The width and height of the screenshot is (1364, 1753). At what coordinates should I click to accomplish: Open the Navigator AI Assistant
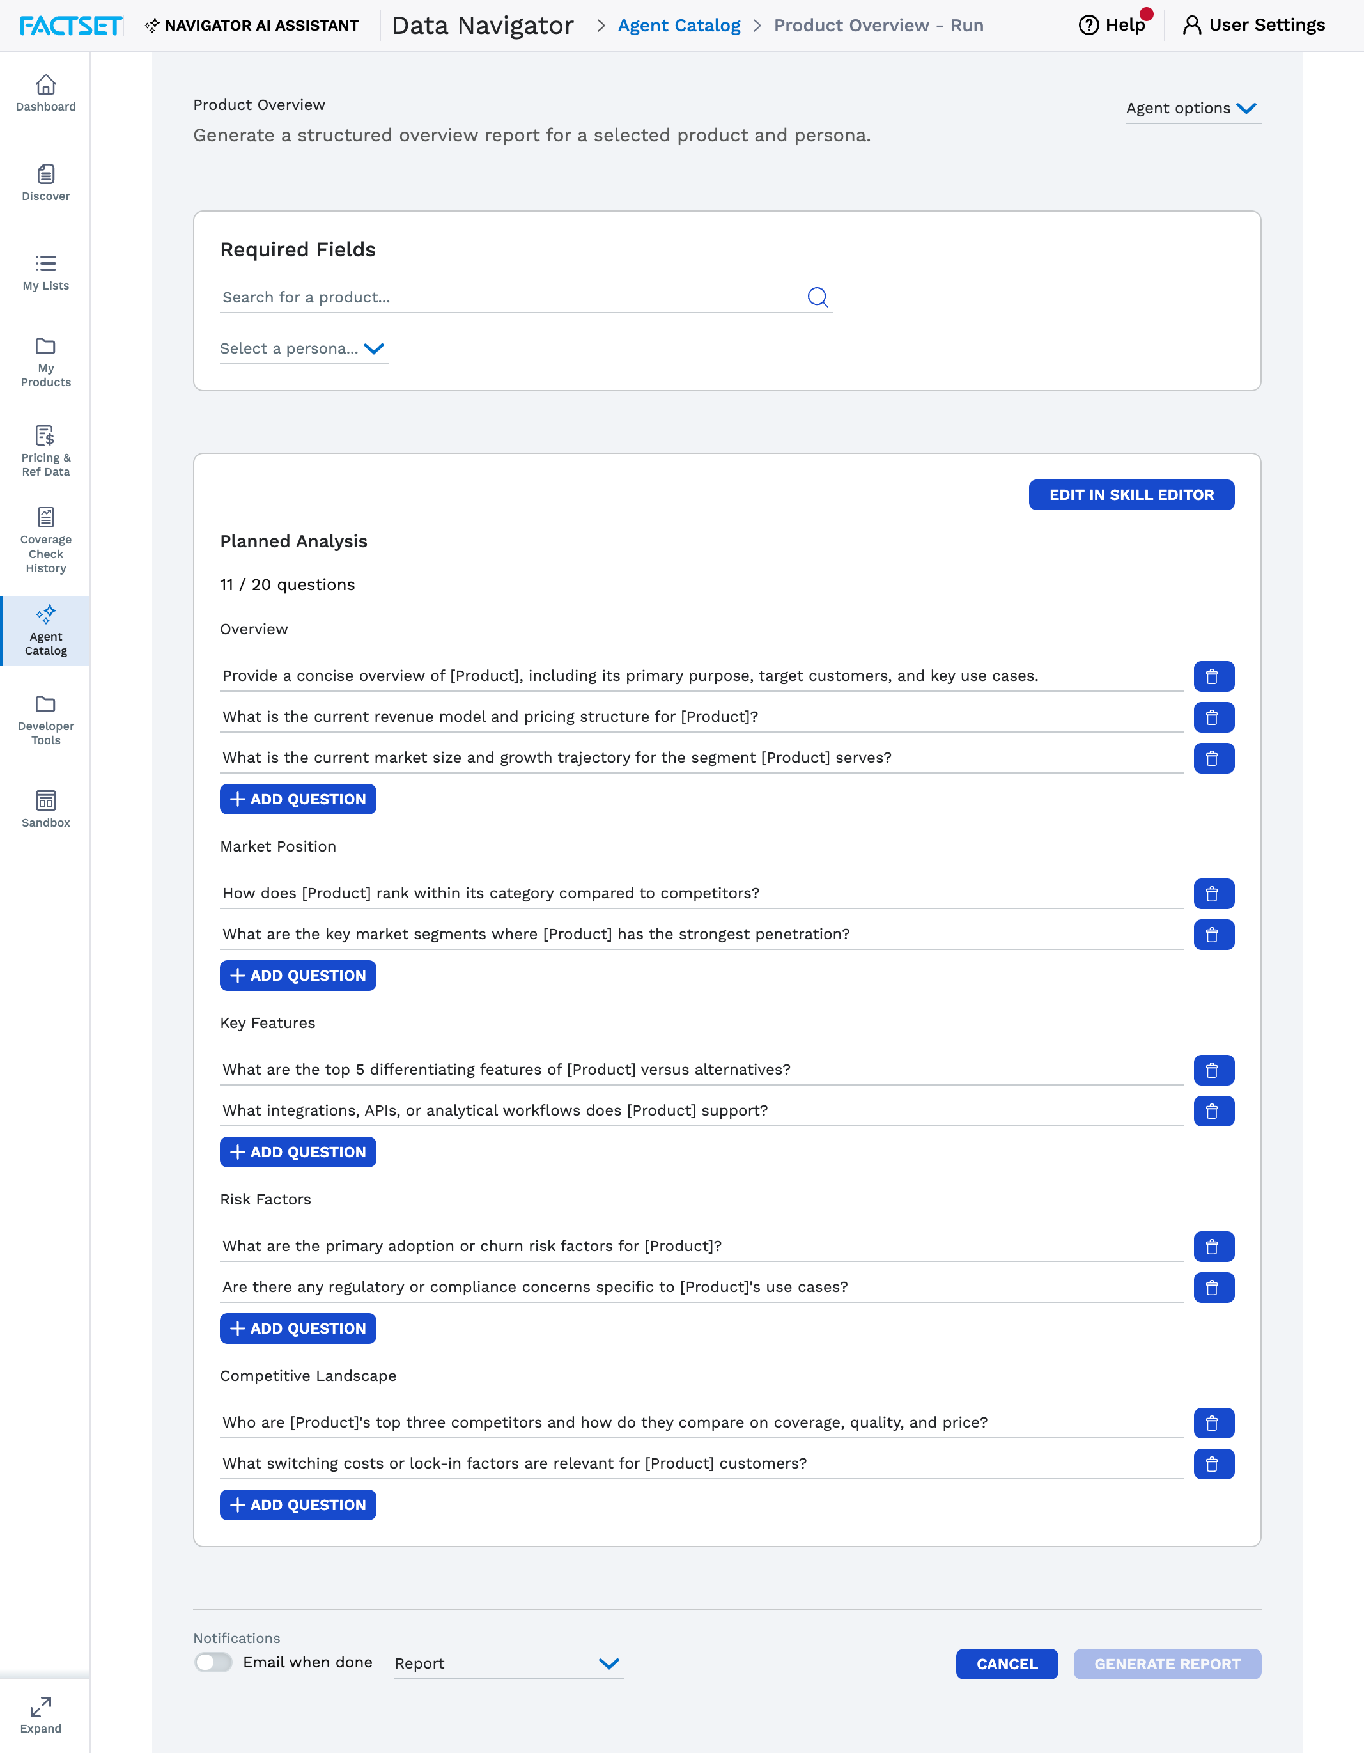pyautogui.click(x=252, y=26)
